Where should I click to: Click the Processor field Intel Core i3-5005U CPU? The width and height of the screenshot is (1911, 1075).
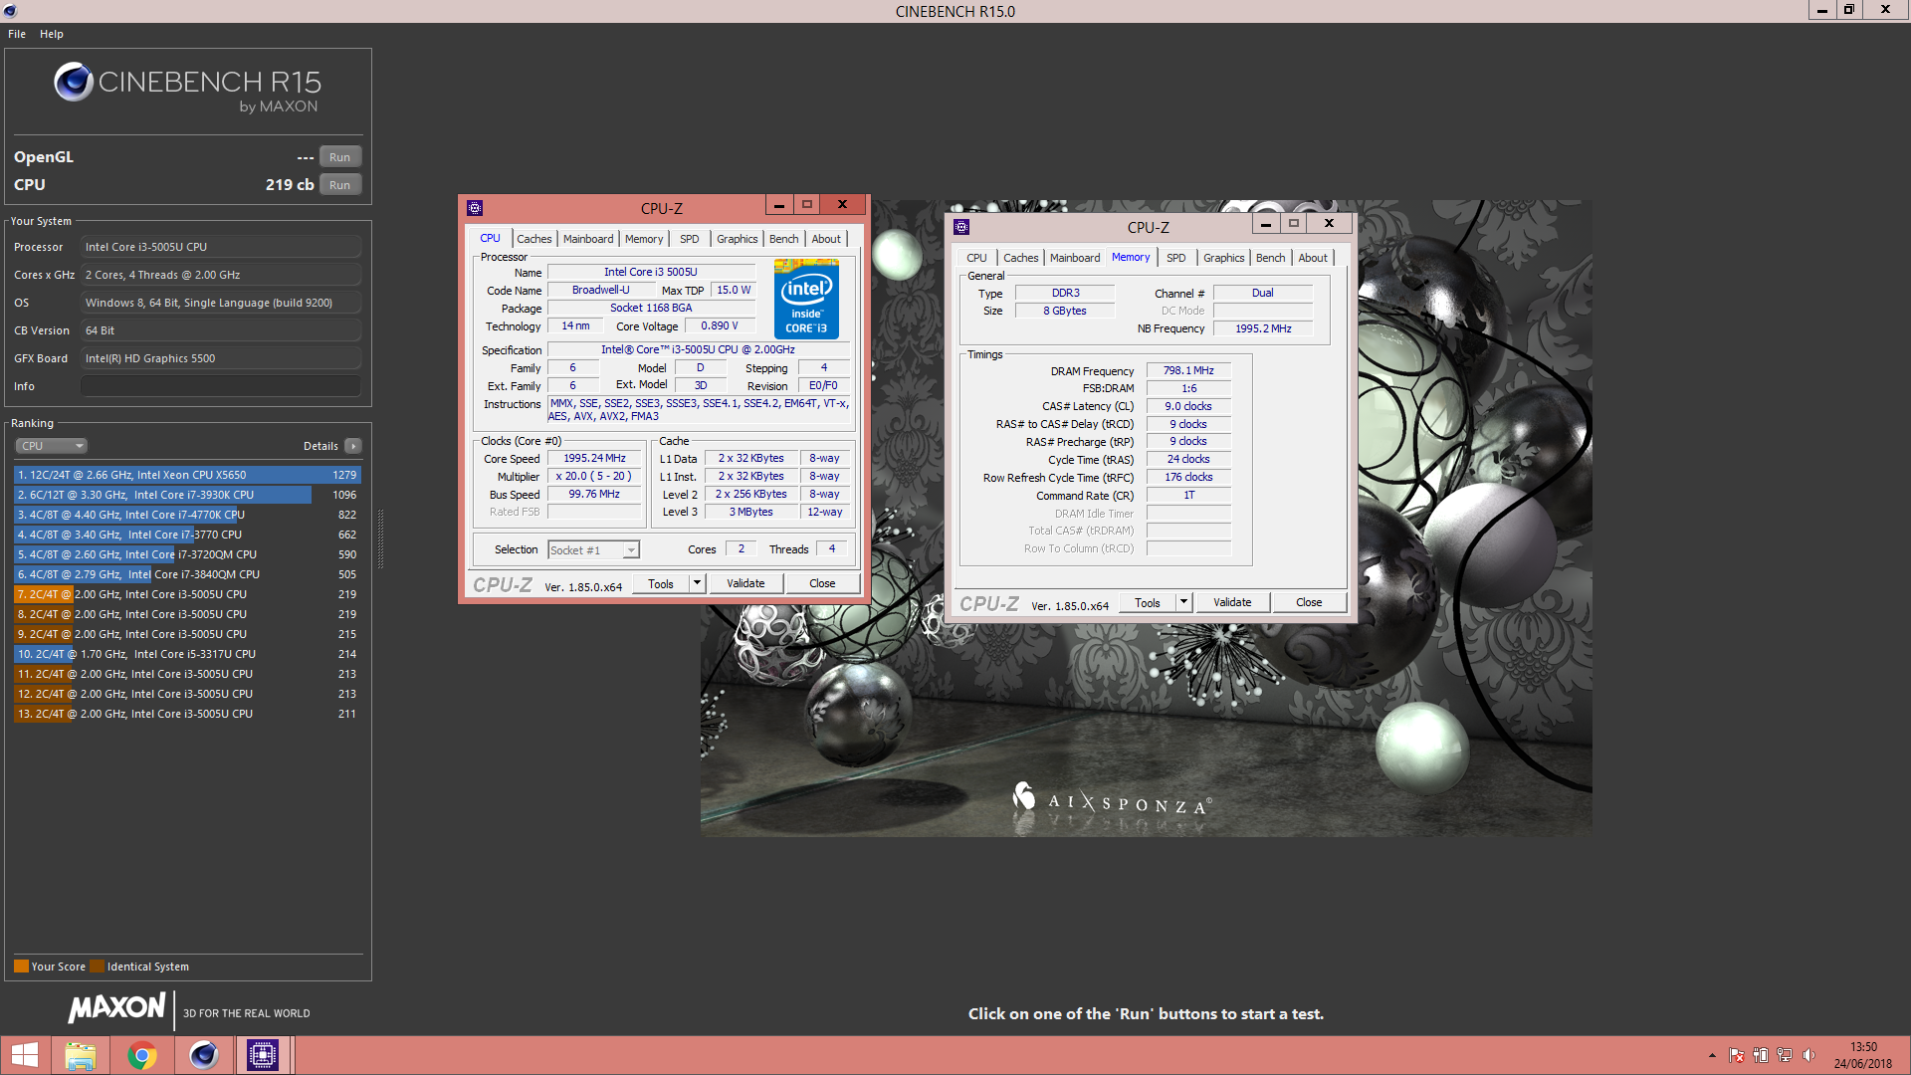(221, 247)
